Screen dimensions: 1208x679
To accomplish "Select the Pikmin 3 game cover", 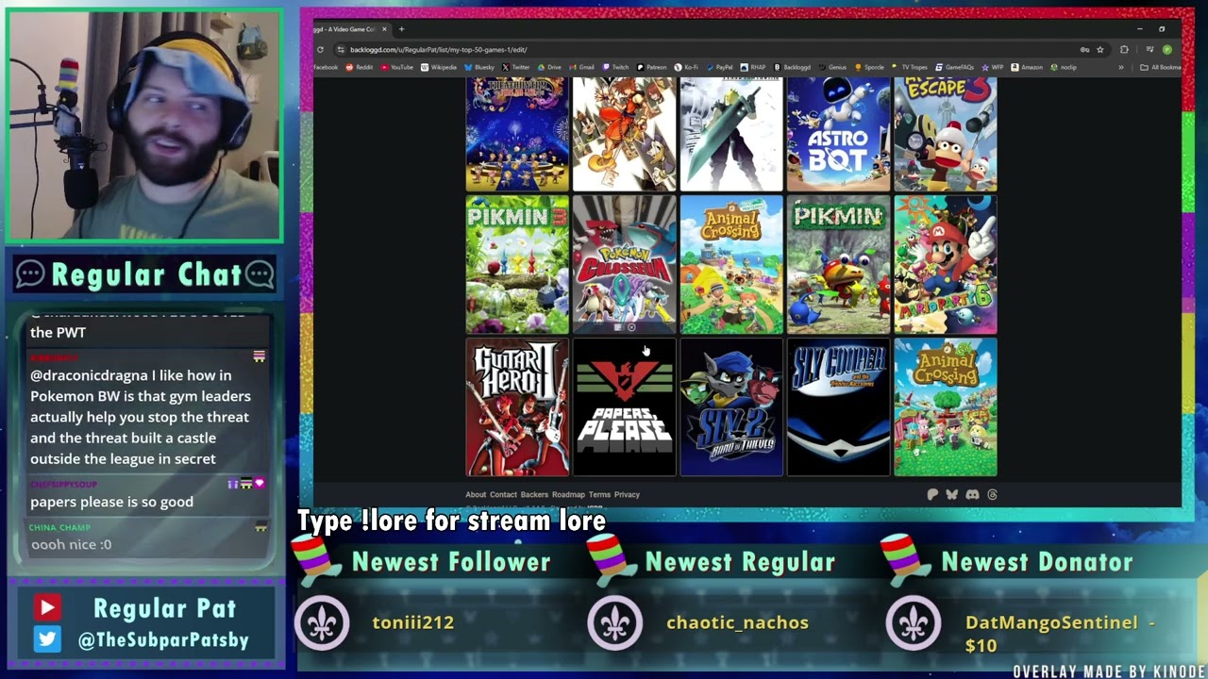I will click(x=517, y=265).
